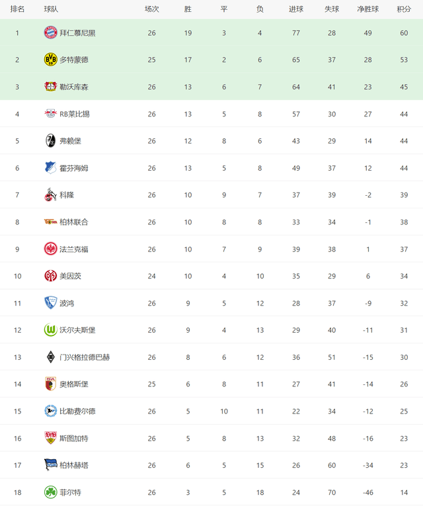The image size is (423, 520).
Task: Click the Union Berlin logo
Action: click(50, 222)
